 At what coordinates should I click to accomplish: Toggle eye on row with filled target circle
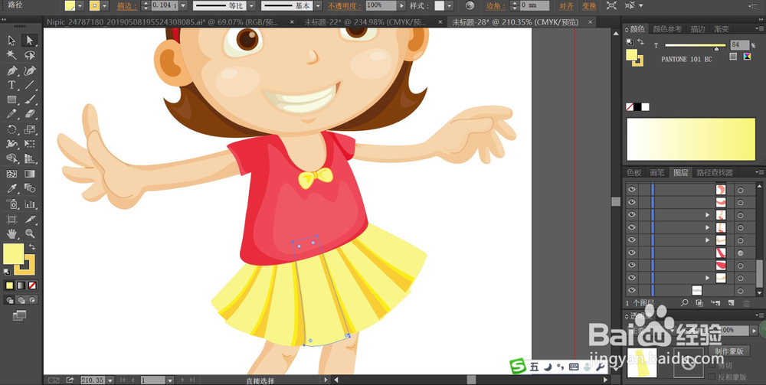632,253
